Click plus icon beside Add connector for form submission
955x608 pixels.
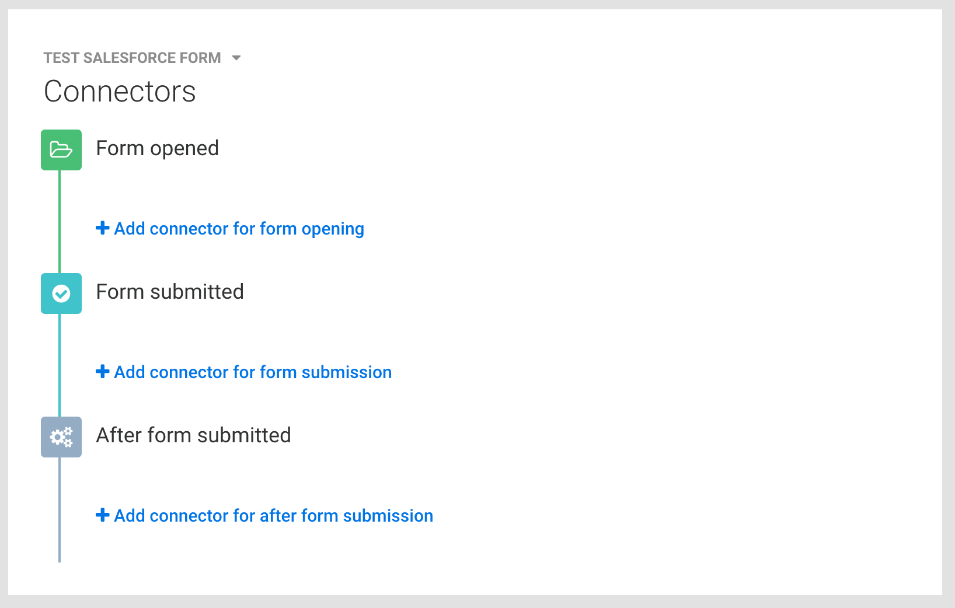click(103, 371)
